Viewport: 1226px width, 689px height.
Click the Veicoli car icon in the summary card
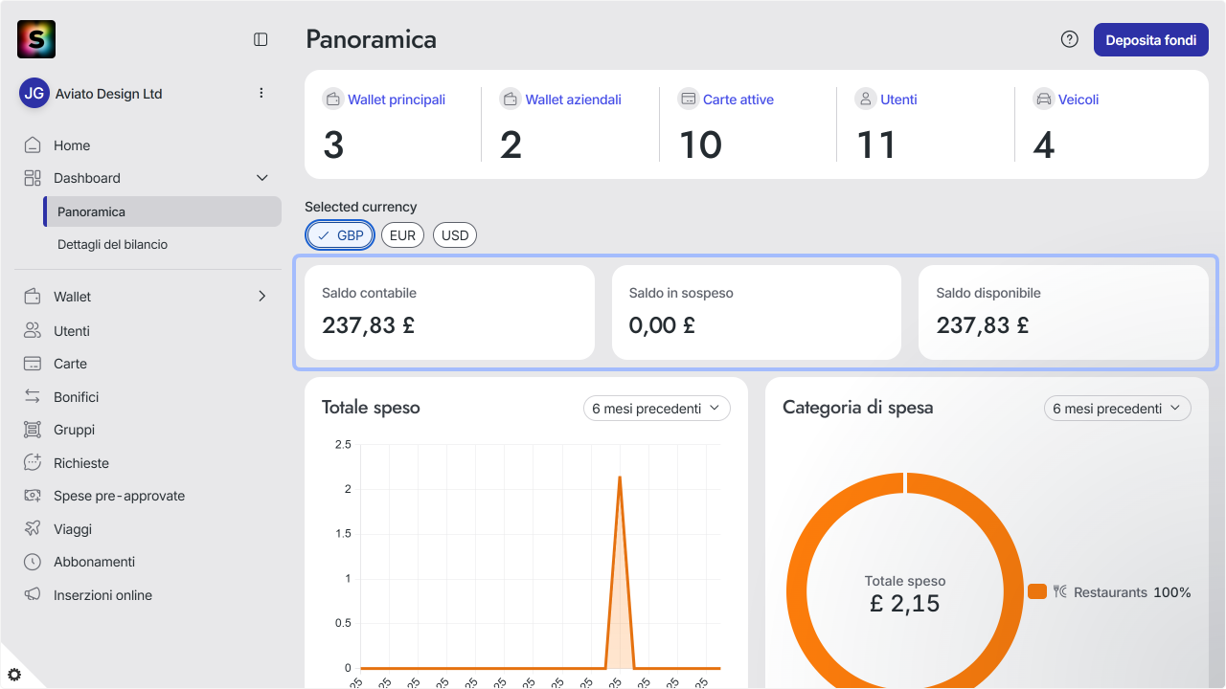[1043, 99]
